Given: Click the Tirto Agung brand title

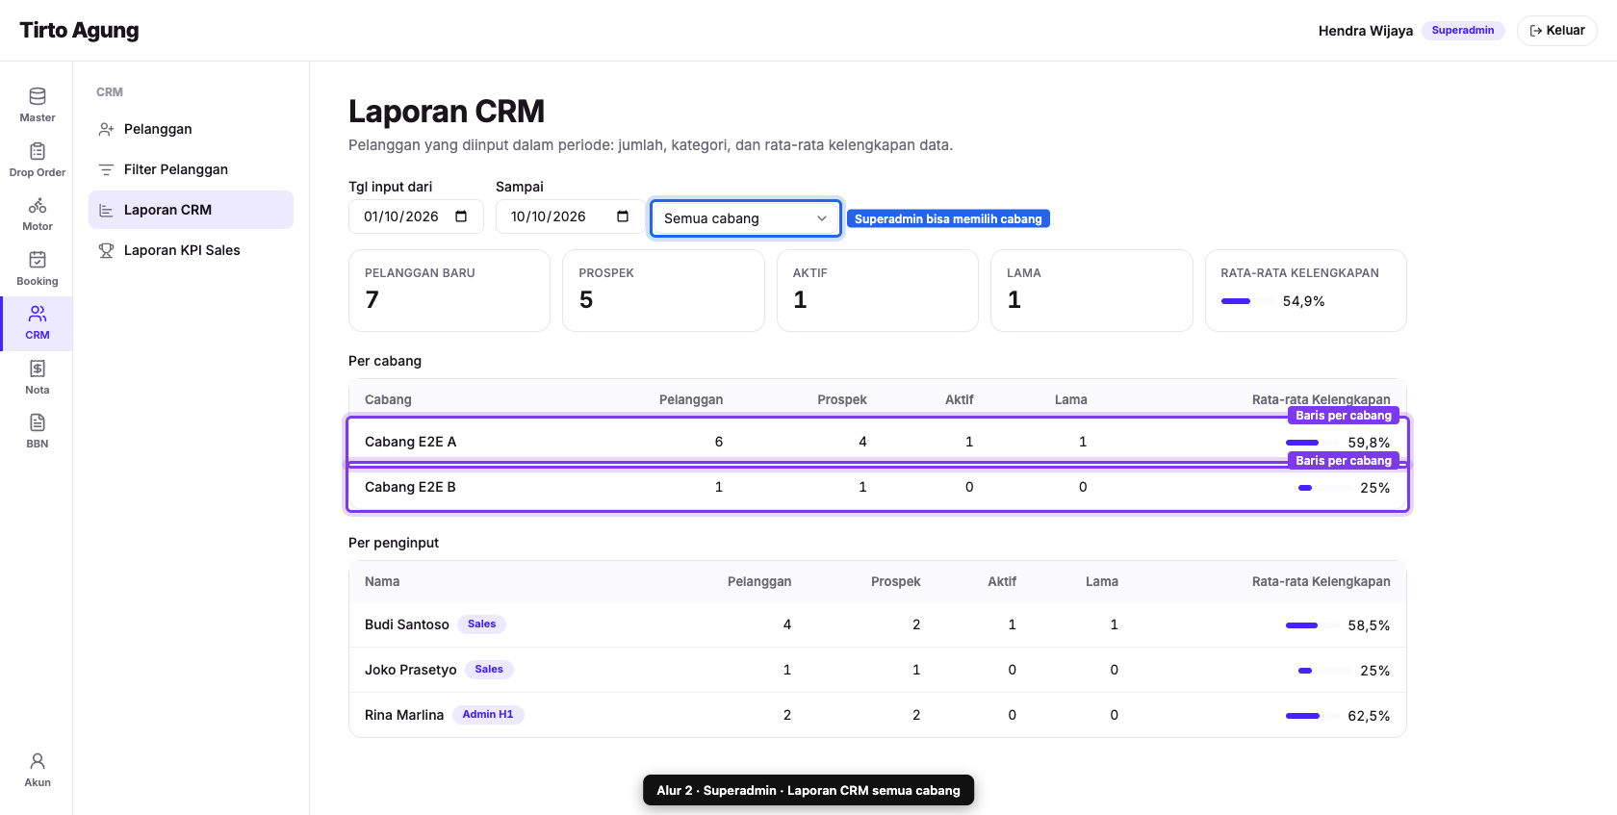Looking at the screenshot, I should click(x=79, y=31).
